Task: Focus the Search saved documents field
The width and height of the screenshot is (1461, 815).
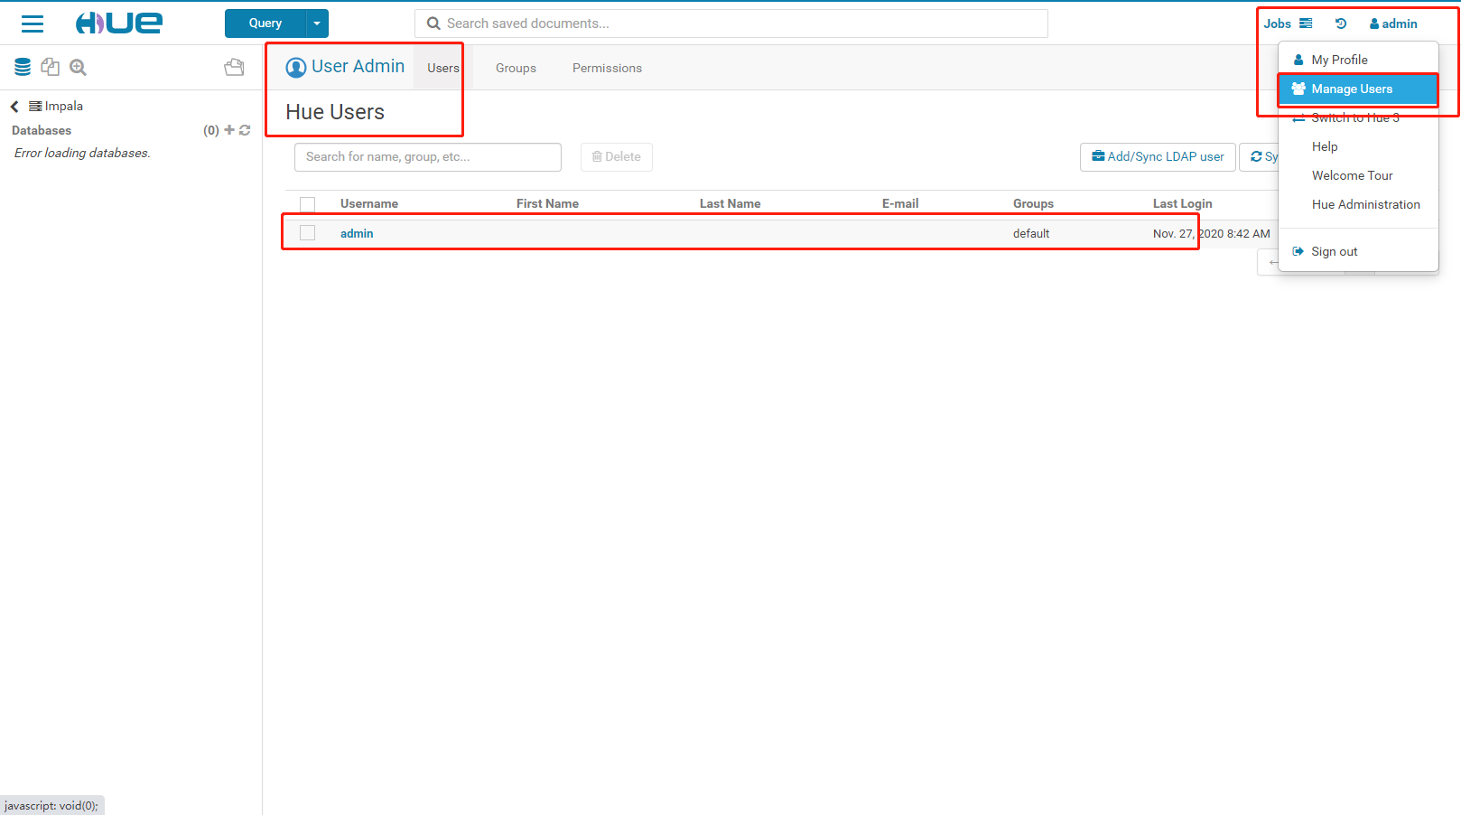Action: coord(731,23)
